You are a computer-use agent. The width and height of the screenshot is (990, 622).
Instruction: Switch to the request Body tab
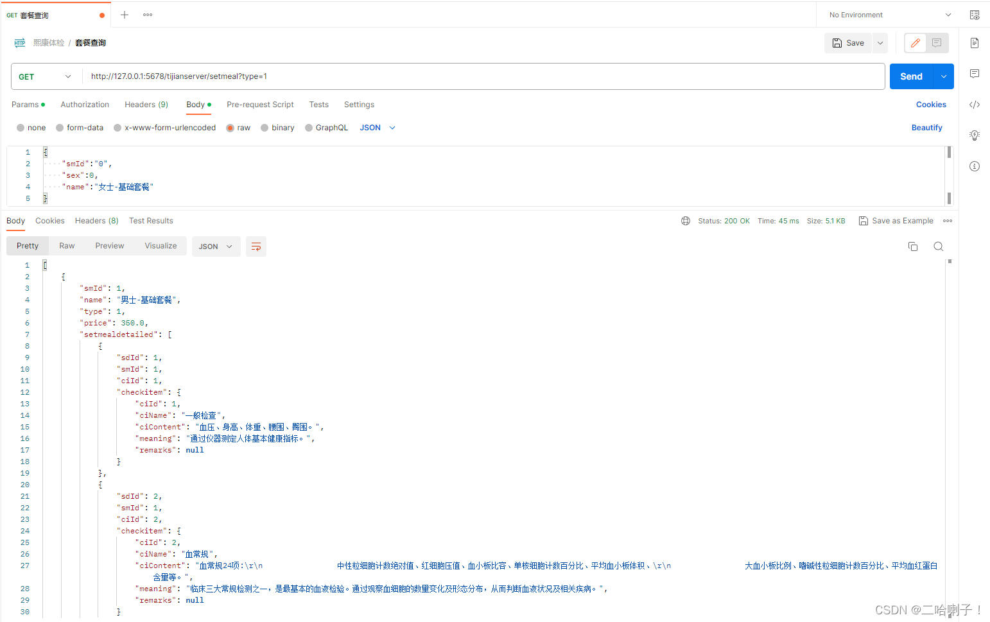pos(198,105)
